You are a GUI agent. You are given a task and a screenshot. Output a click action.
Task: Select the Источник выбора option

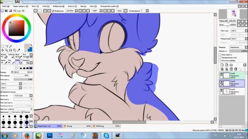click(x=220, y=60)
